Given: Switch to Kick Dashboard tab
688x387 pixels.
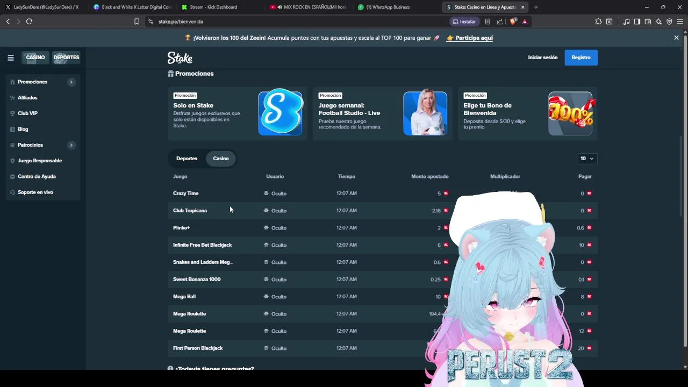Looking at the screenshot, I should point(220,7).
